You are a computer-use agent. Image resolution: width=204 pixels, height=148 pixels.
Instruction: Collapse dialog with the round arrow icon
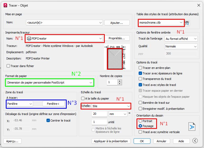[195, 141]
